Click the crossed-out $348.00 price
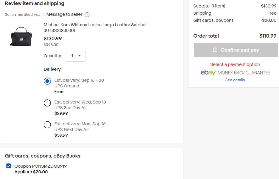 tap(51, 45)
